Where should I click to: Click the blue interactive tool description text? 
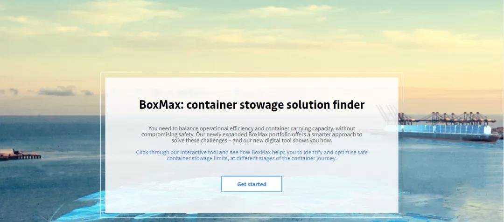(252, 155)
